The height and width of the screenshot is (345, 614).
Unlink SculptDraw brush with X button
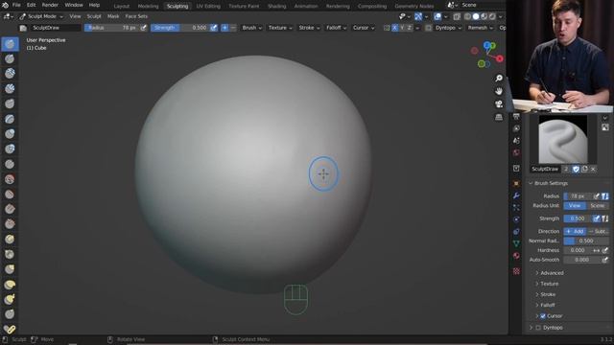click(x=593, y=169)
